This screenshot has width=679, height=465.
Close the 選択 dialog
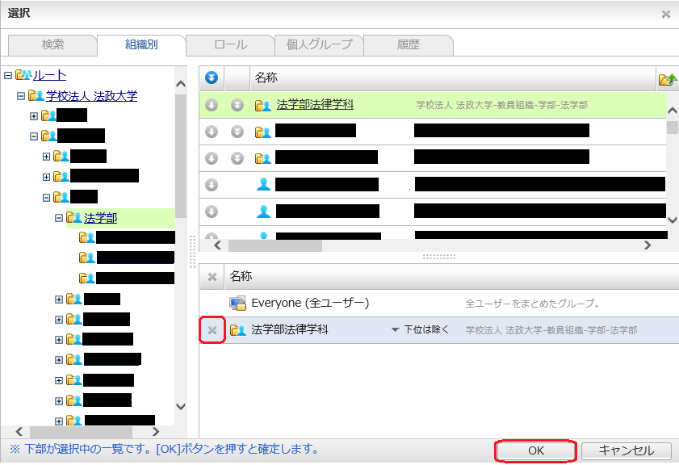666,15
